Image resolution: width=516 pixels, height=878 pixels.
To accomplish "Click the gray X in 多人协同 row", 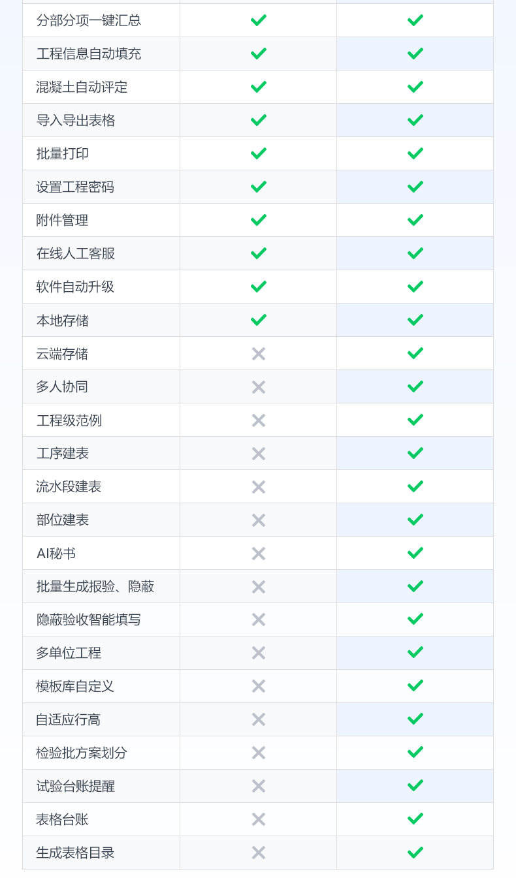I will coord(259,387).
